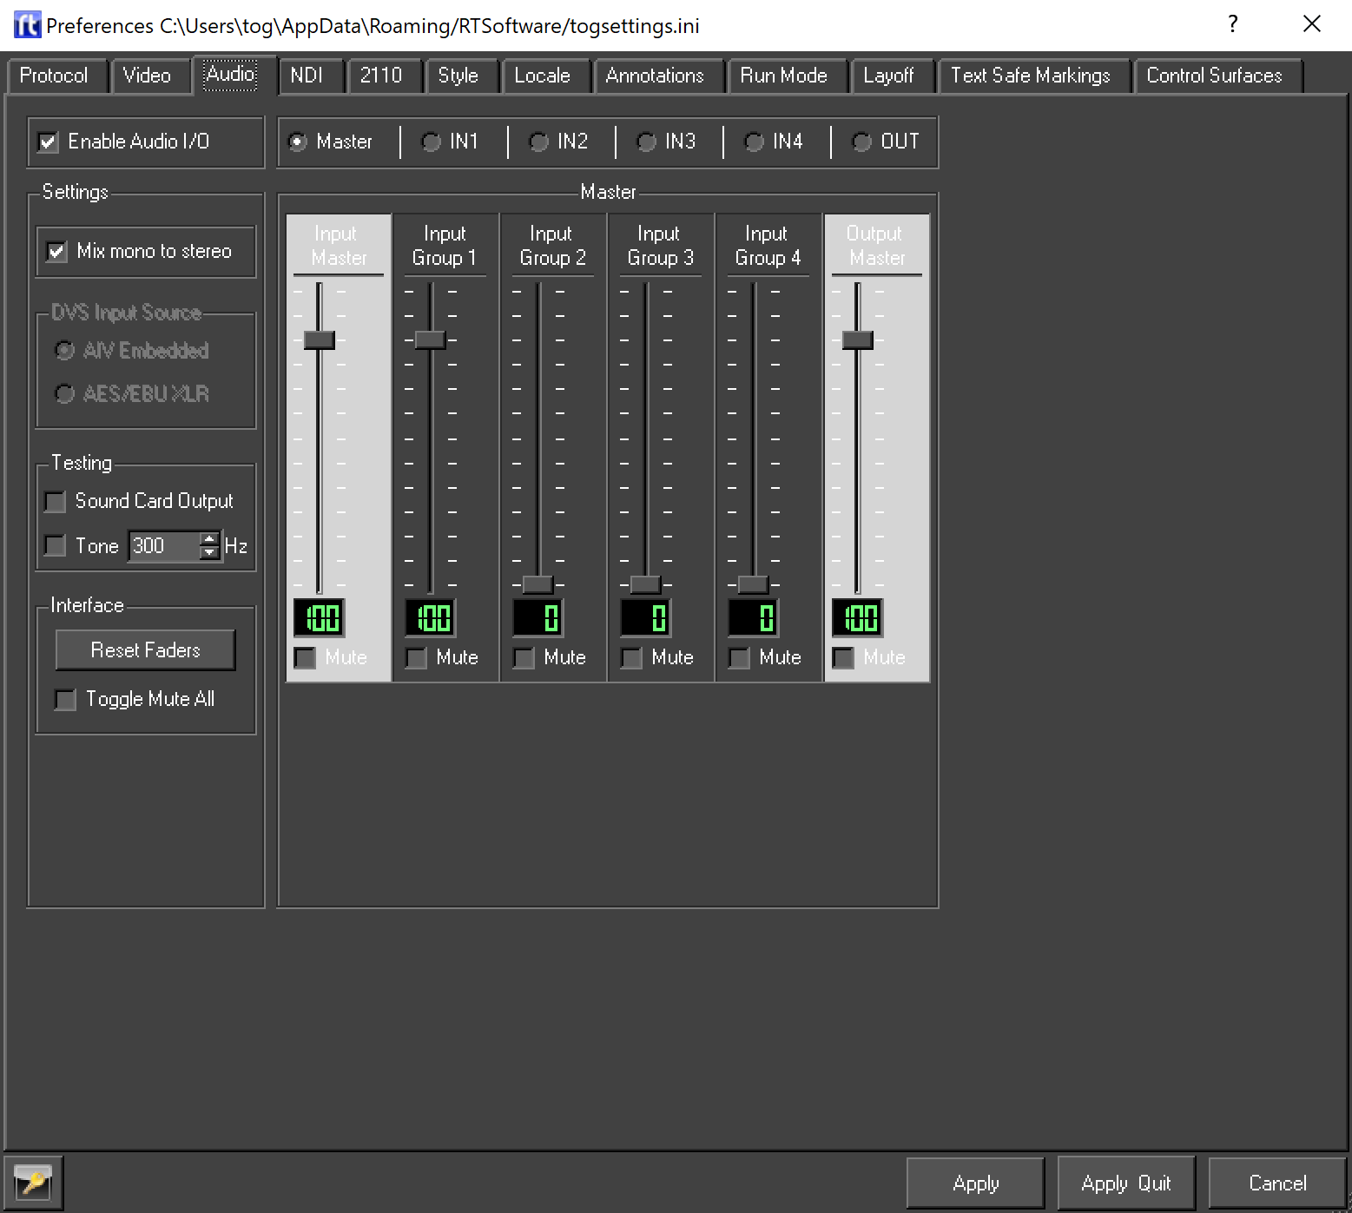
Task: Select the Master radio button
Action: coord(298,142)
